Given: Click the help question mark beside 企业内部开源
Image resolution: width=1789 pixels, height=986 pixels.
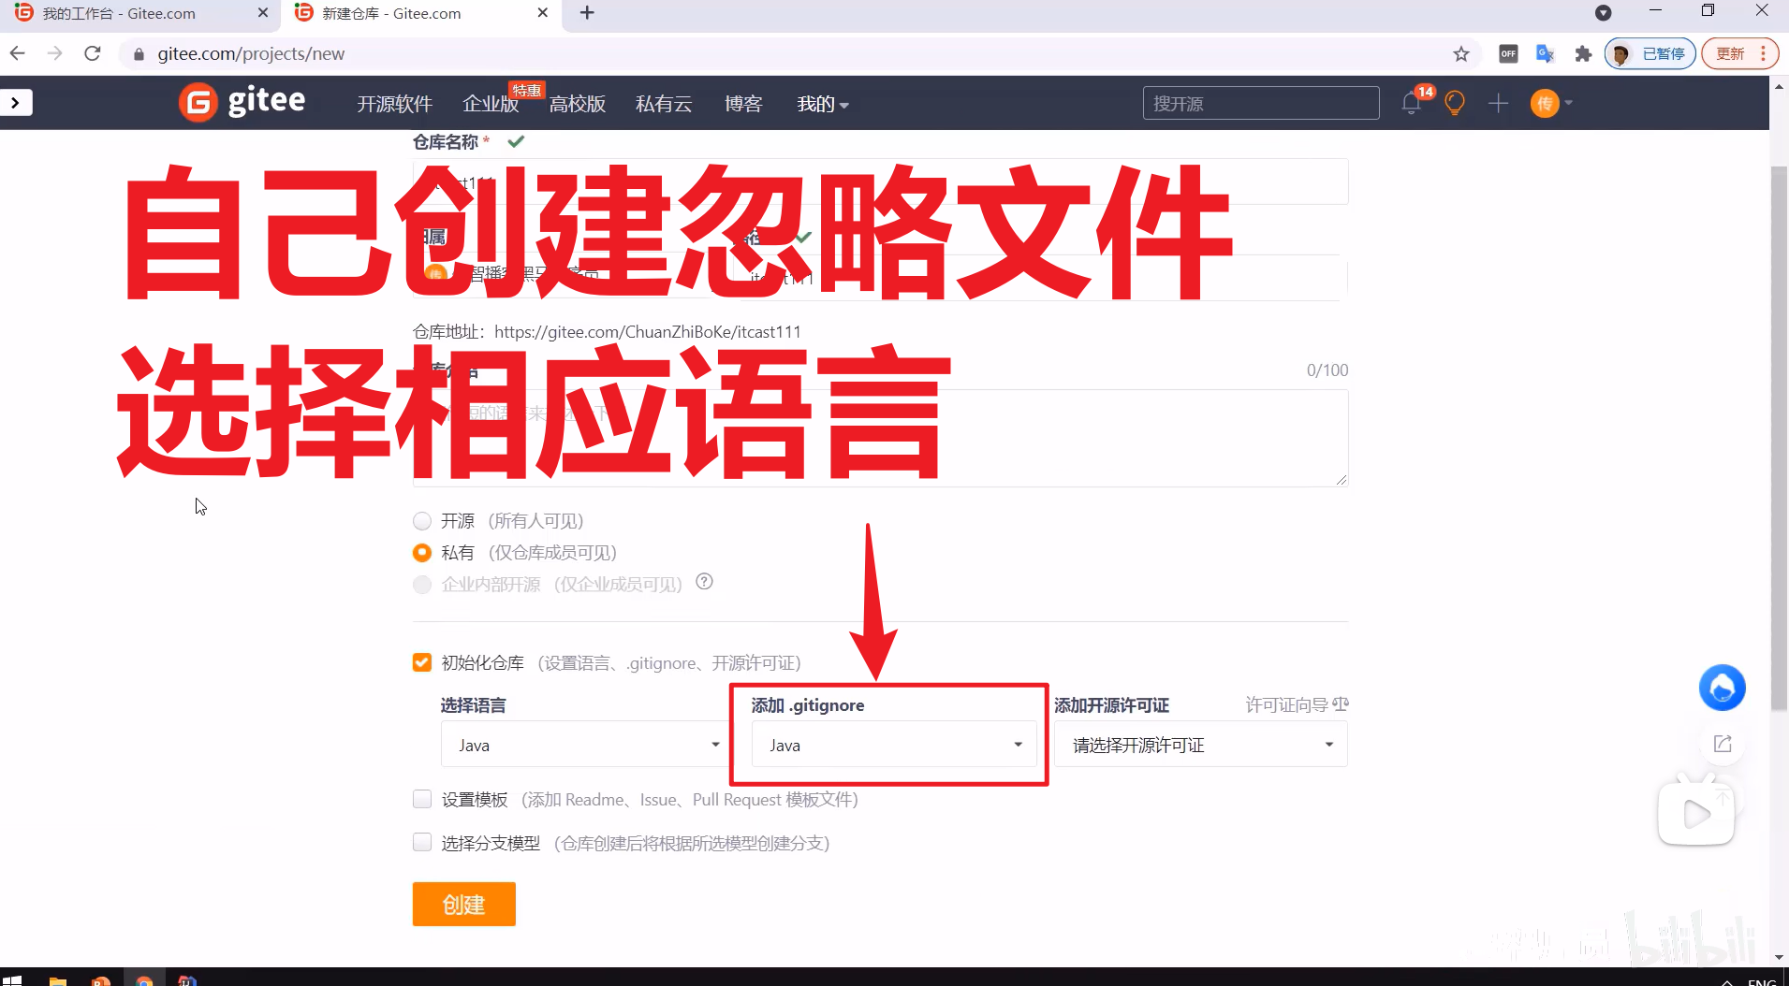Looking at the screenshot, I should click(x=705, y=582).
